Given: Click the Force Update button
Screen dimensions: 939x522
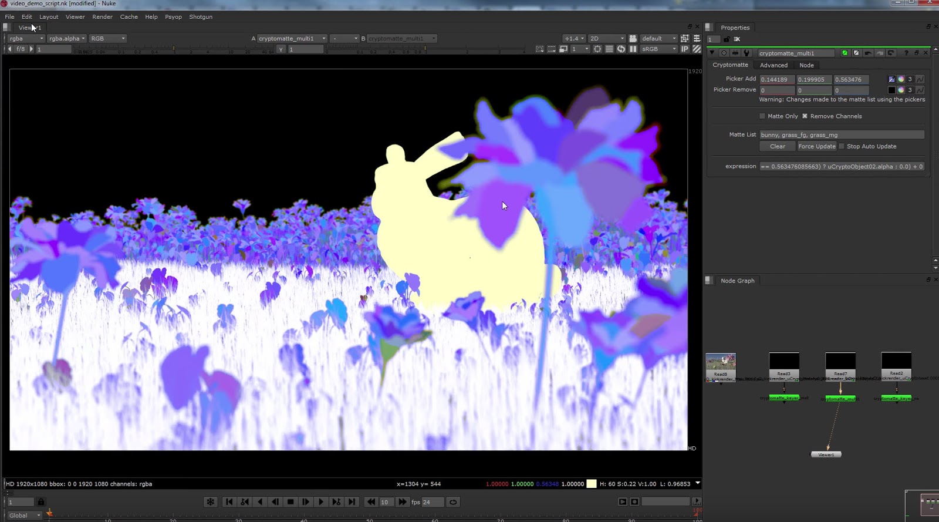Looking at the screenshot, I should [x=816, y=146].
